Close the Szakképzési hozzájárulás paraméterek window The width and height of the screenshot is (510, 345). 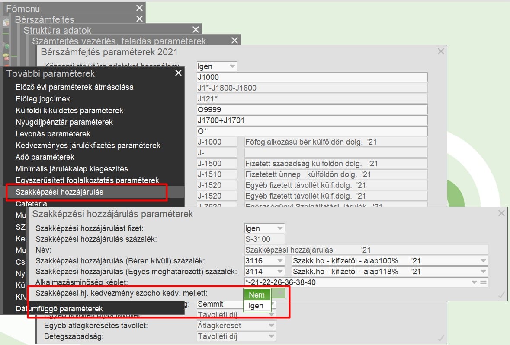[x=501, y=213]
